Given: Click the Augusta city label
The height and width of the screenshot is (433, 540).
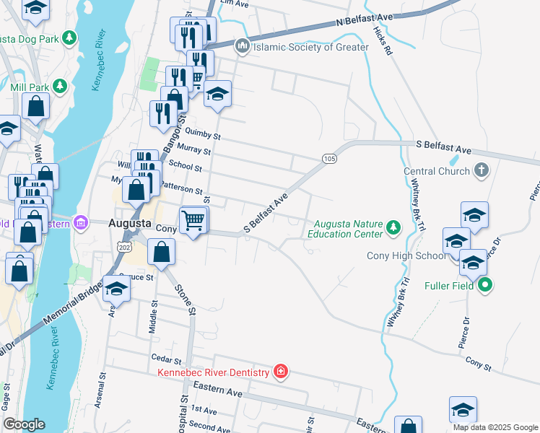Looking at the screenshot, I should tap(130, 224).
